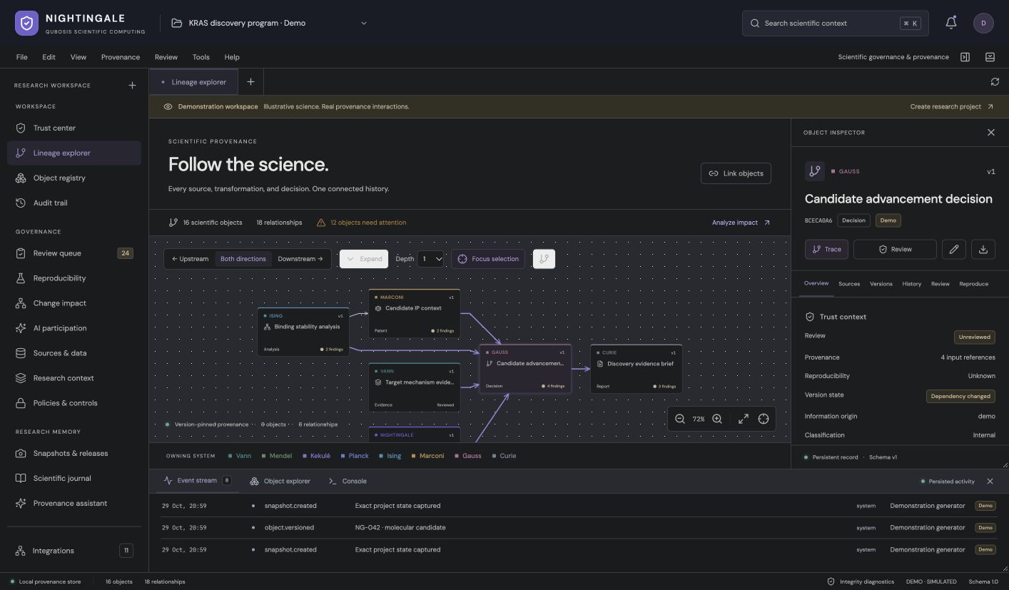Close the Object Inspector panel
1009x590 pixels.
pos(990,133)
